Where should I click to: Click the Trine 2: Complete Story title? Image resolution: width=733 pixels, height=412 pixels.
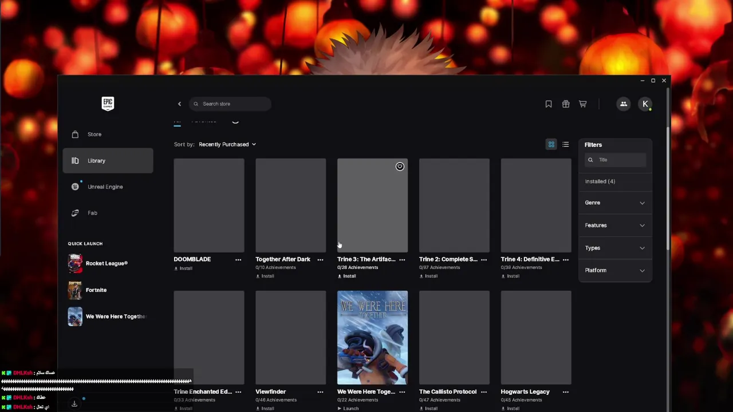click(448, 259)
